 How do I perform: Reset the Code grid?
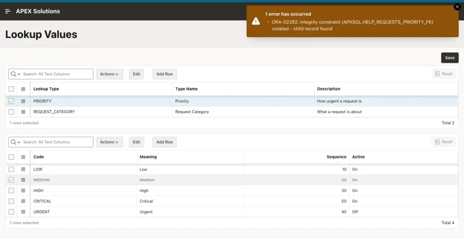click(x=444, y=142)
